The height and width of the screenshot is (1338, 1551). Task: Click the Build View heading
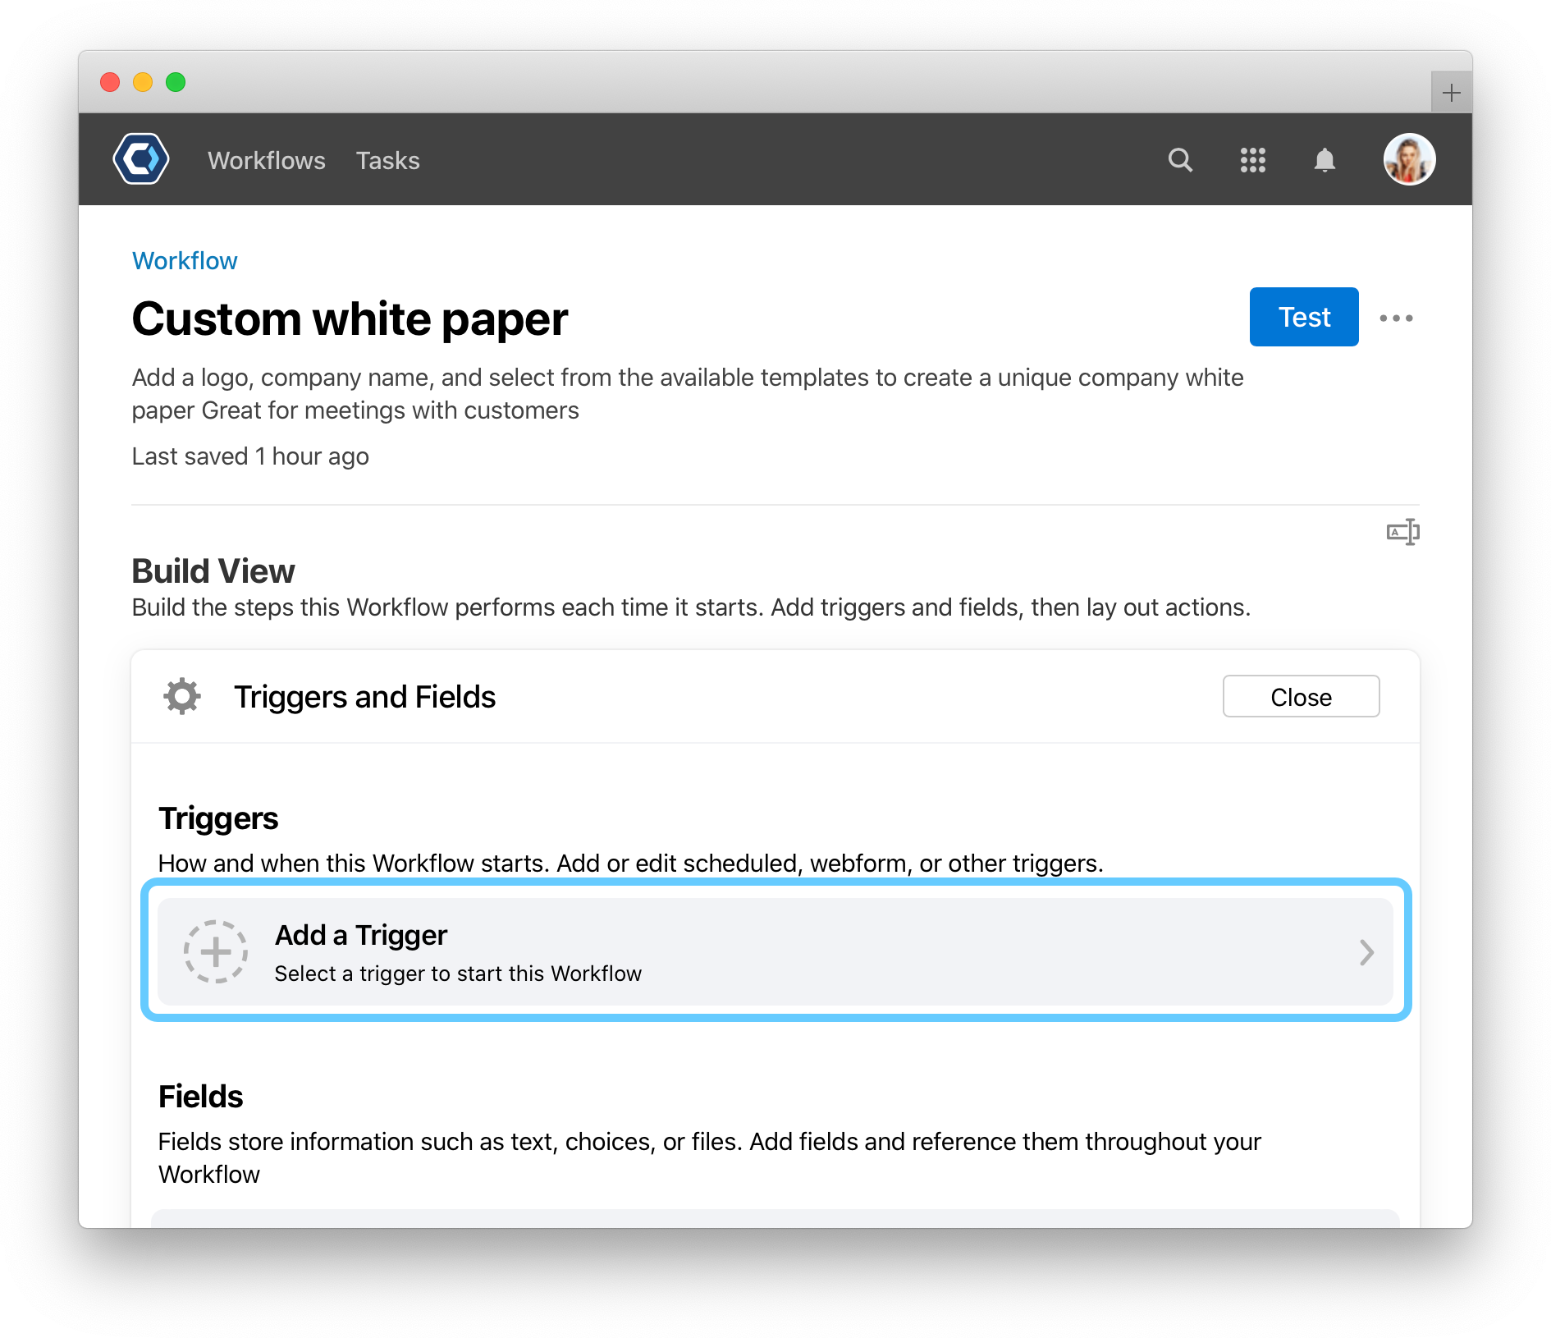pyautogui.click(x=213, y=571)
